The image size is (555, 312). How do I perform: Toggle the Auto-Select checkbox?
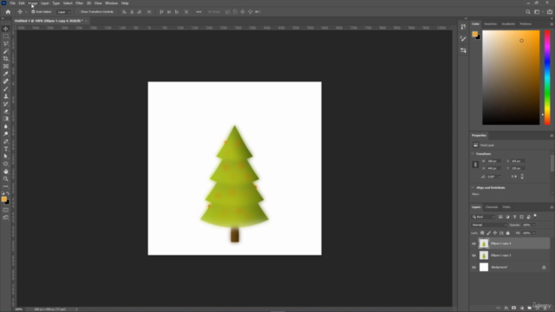(33, 11)
